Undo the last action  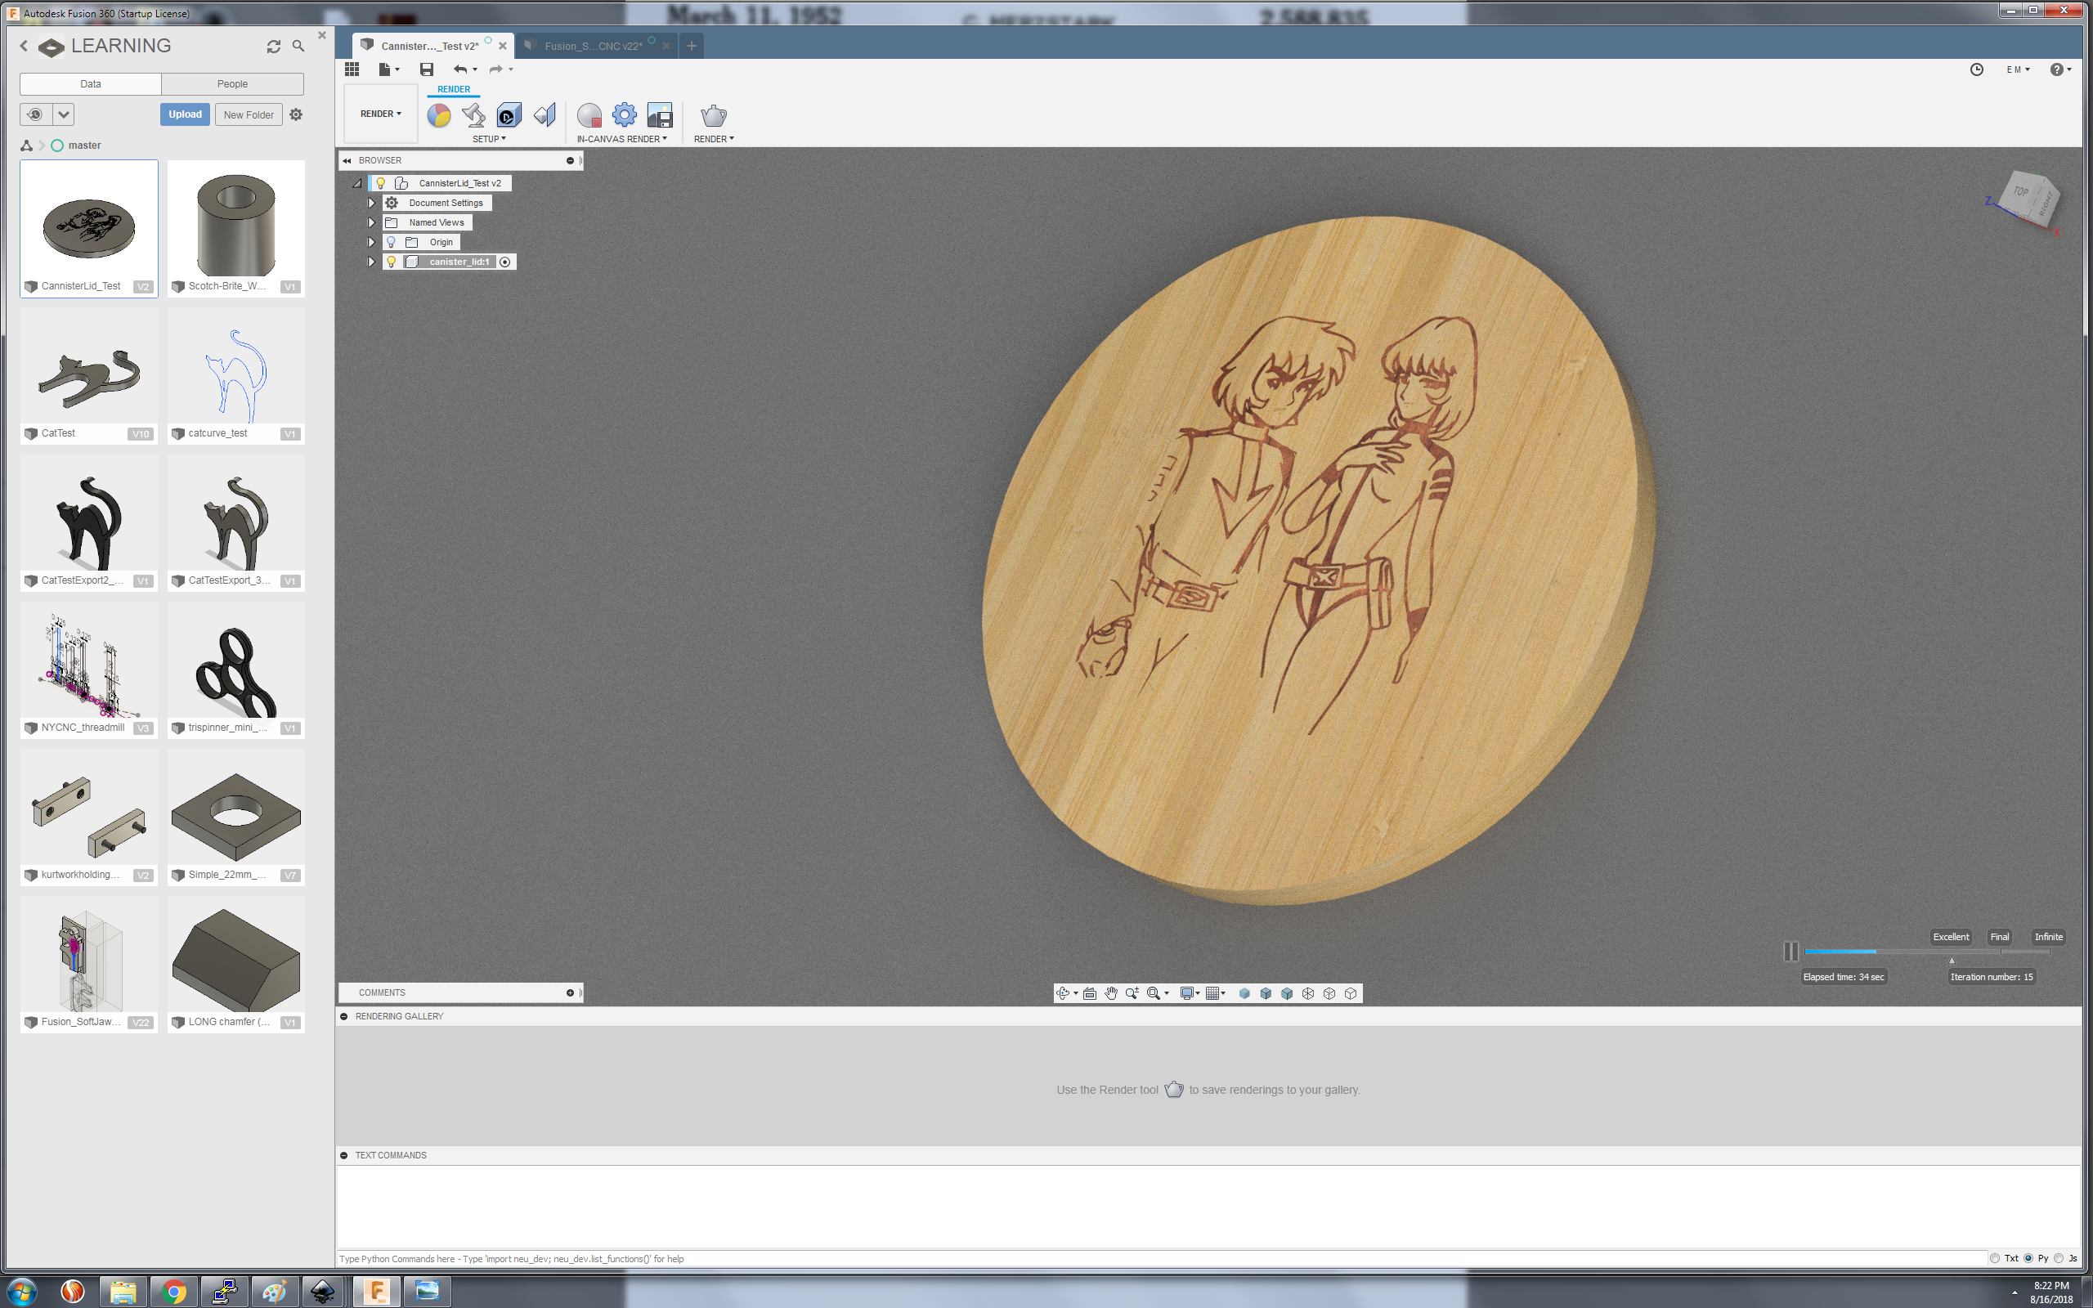[x=460, y=69]
